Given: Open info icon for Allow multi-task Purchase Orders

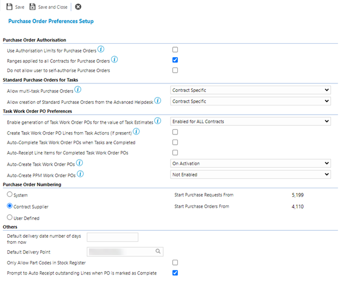Looking at the screenshot, I should 78,90.
